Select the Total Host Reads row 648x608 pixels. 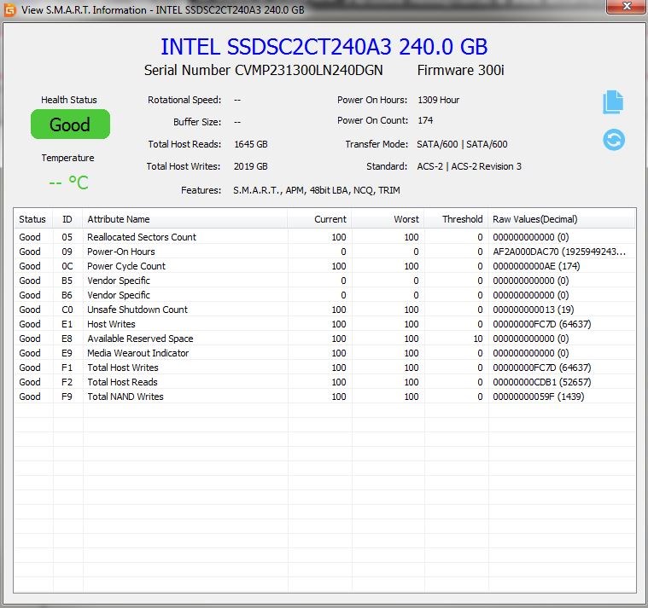[324, 382]
